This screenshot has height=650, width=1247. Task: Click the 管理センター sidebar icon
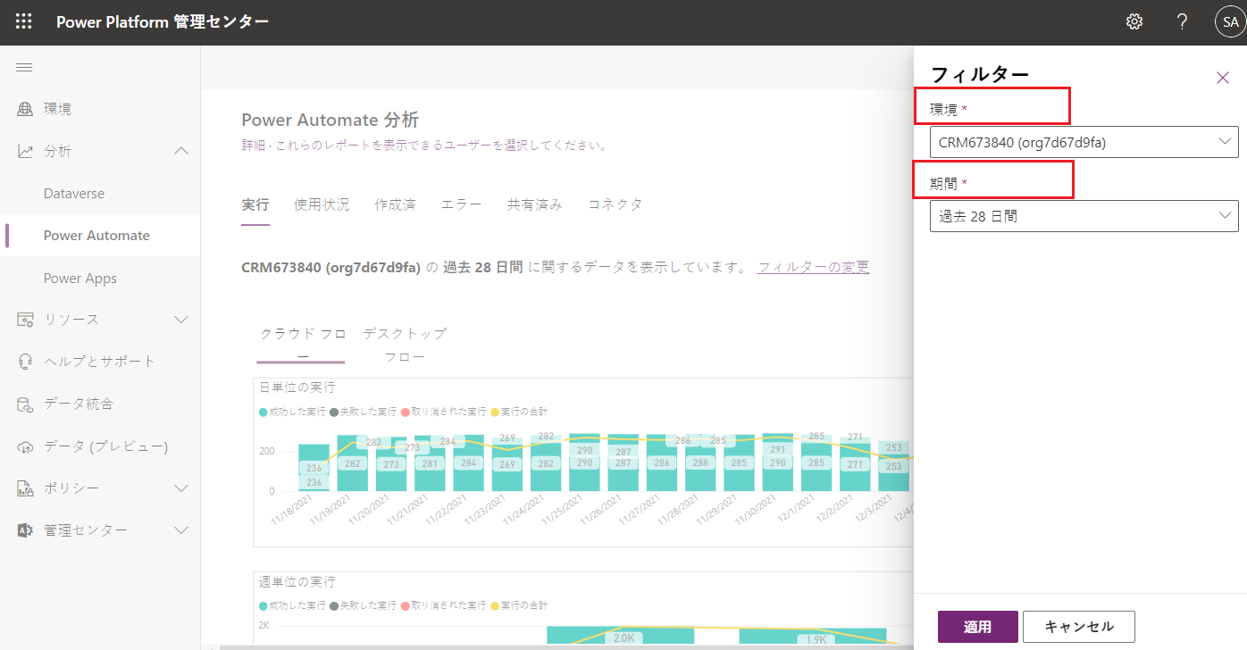tap(25, 530)
